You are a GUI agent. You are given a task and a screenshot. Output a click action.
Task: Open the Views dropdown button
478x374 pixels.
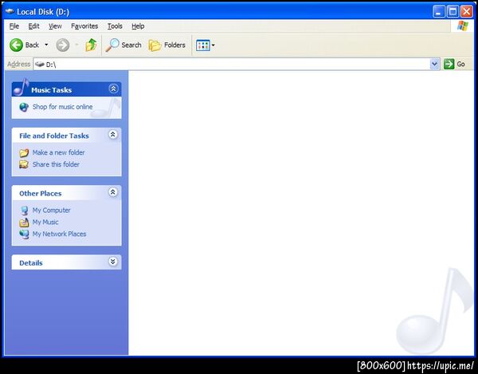point(206,45)
